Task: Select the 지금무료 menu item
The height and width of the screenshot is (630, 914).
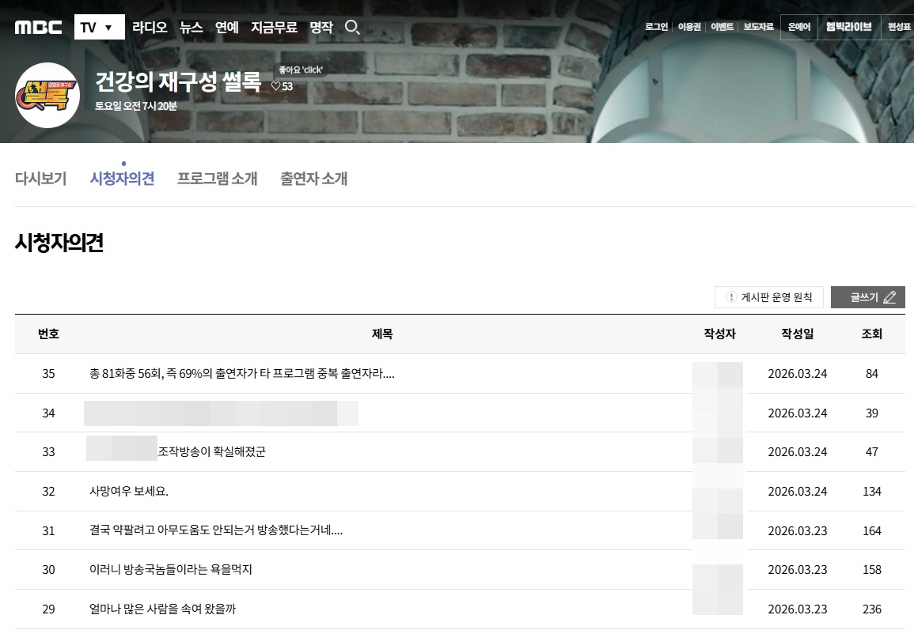Action: coord(274,28)
